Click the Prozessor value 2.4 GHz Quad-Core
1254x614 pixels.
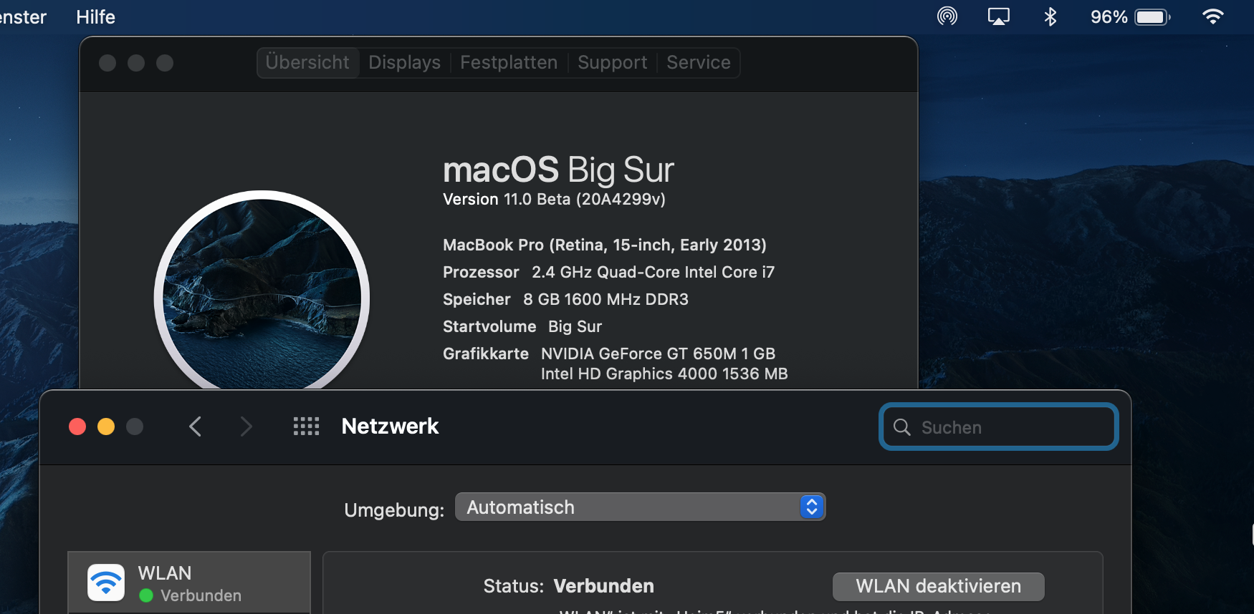(653, 272)
